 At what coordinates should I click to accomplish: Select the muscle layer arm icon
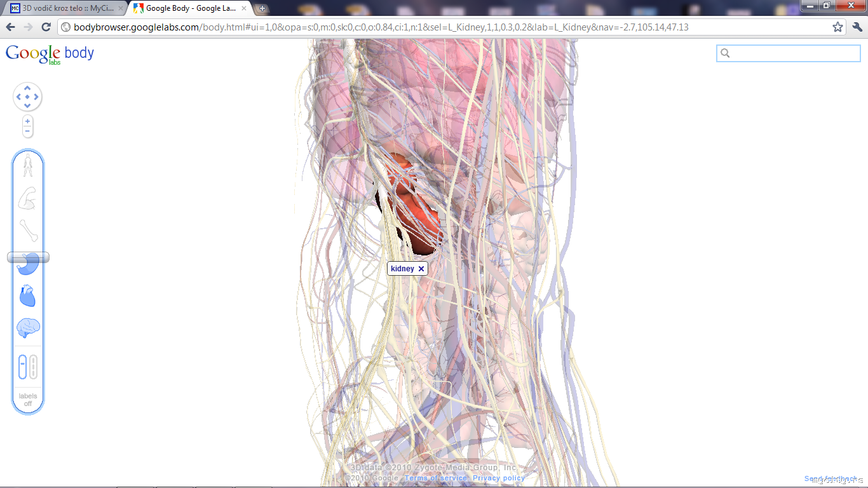click(28, 198)
